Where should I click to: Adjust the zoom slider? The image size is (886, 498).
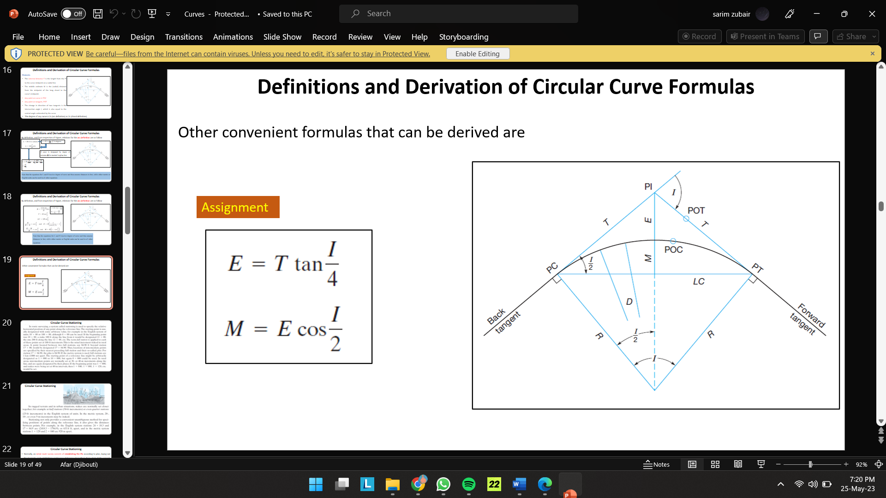pyautogui.click(x=811, y=464)
